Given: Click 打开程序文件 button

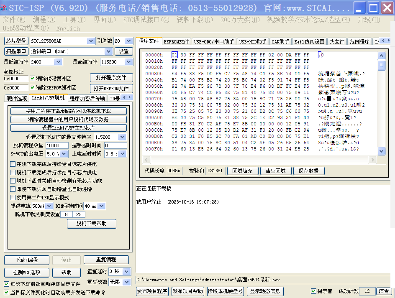Looking at the screenshot, I should pos(111,78).
